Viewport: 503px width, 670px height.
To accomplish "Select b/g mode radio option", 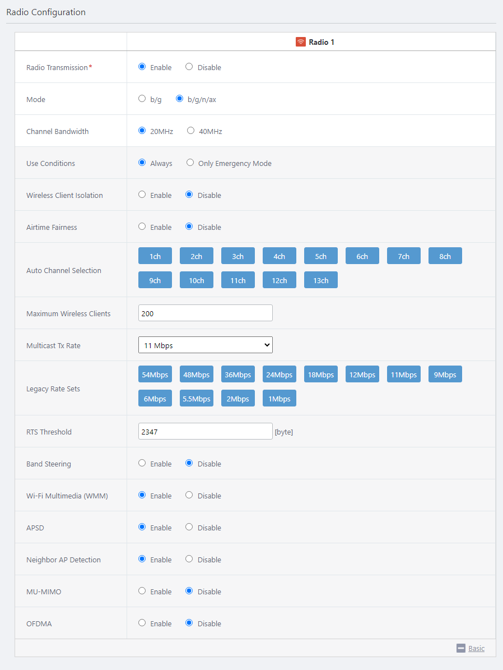I will tap(142, 99).
